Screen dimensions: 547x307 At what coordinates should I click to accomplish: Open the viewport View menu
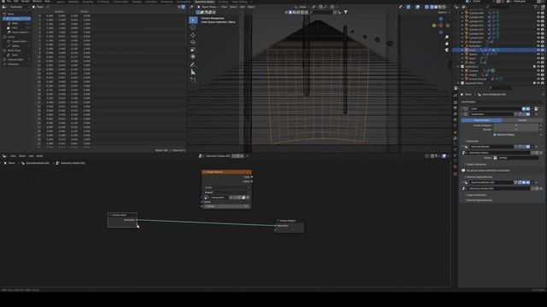click(224, 7)
